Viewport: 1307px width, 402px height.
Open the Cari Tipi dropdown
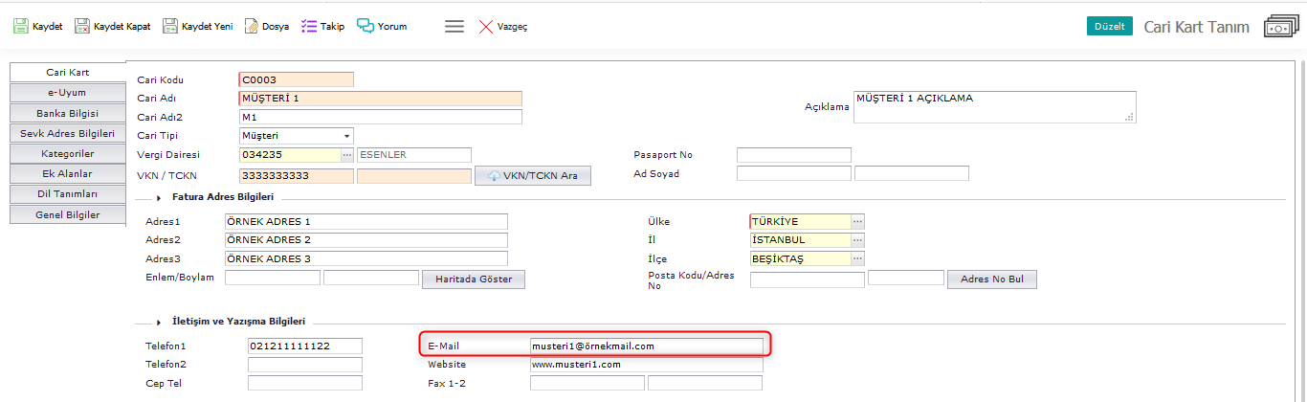click(x=346, y=136)
